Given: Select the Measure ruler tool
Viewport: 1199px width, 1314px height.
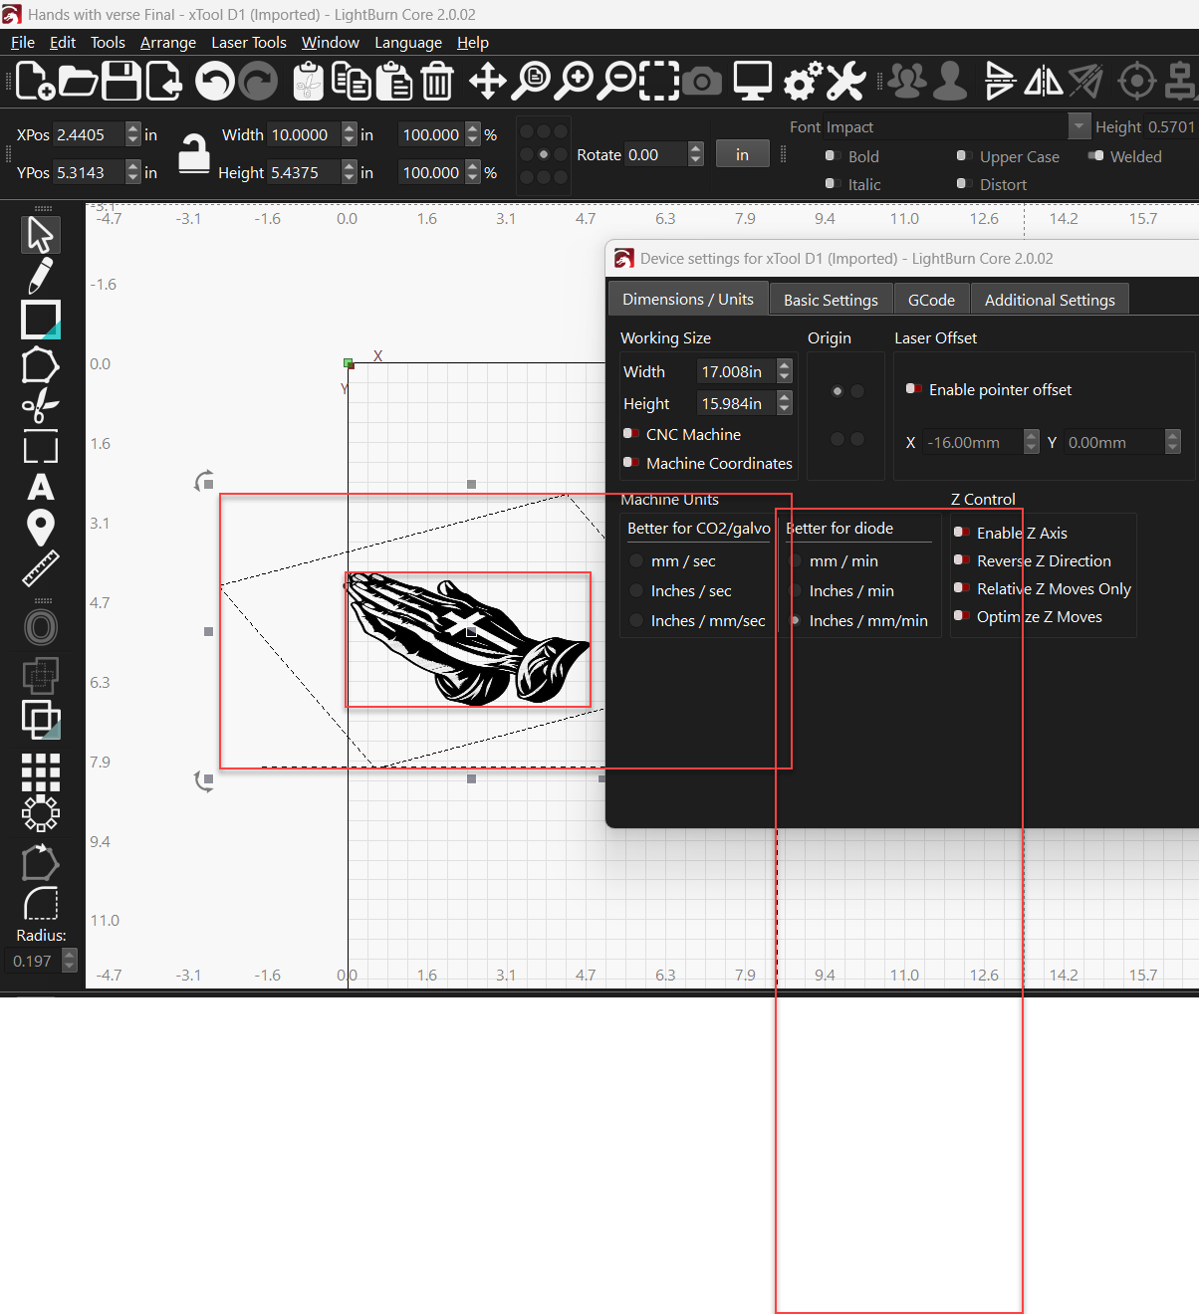Looking at the screenshot, I should tap(40, 568).
